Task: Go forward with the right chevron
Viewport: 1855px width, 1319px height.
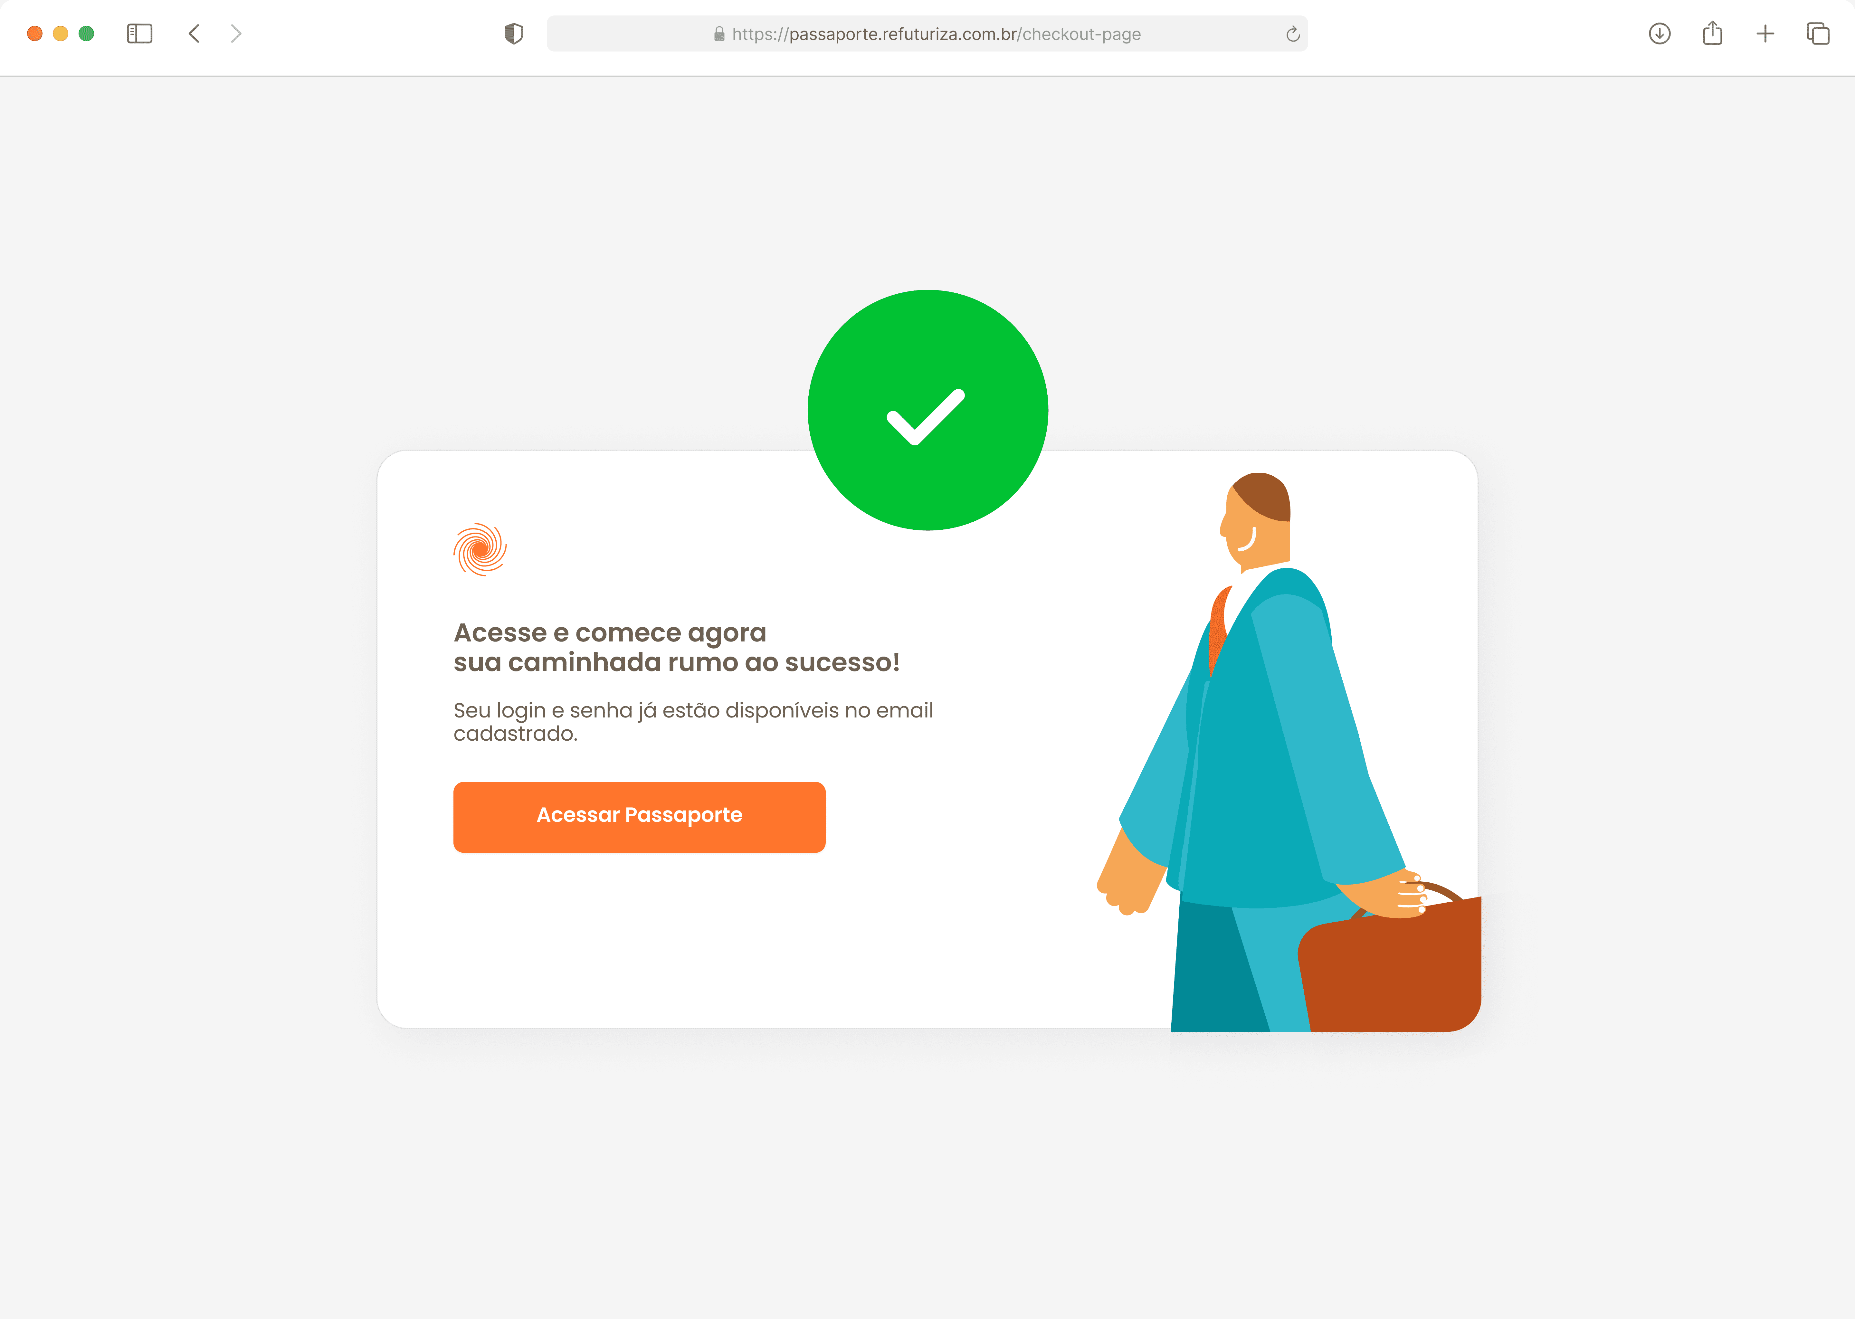Action: (236, 33)
